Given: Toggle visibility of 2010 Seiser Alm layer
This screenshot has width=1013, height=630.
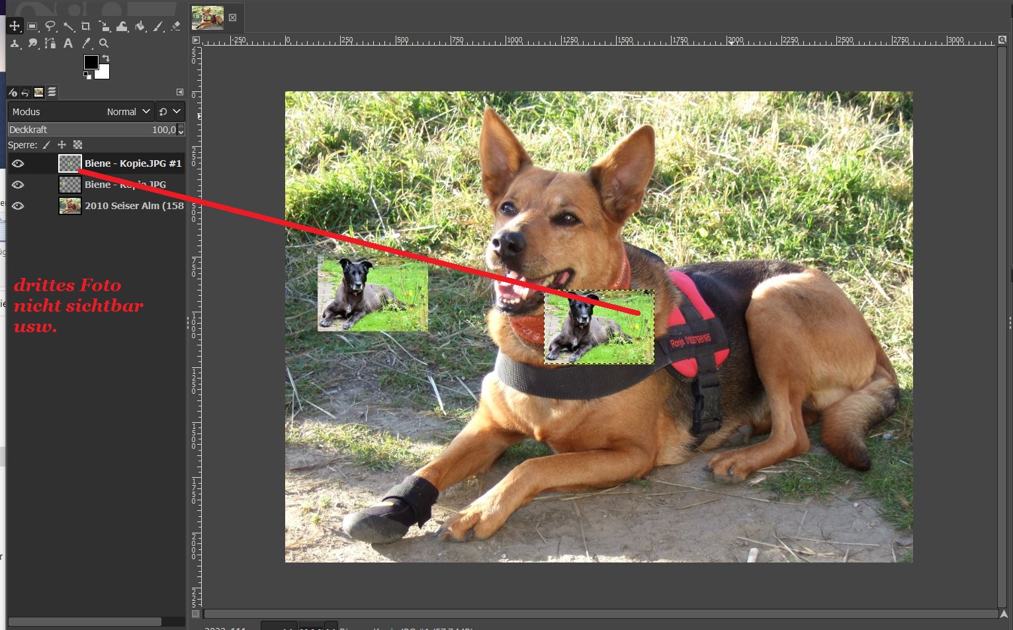Looking at the screenshot, I should pyautogui.click(x=18, y=206).
